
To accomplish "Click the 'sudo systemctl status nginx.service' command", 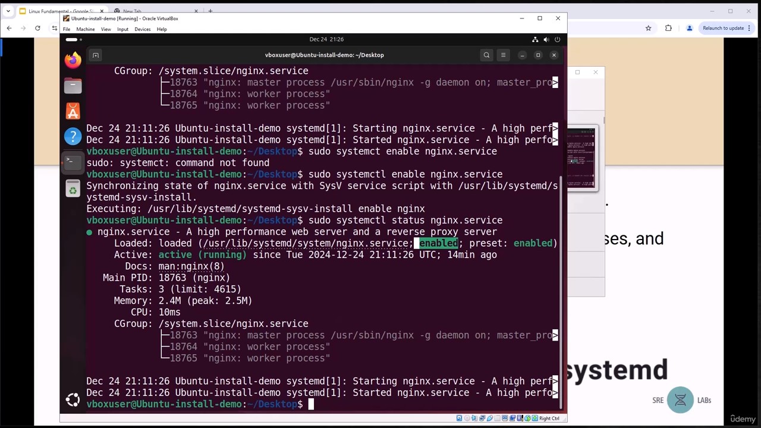I will (x=405, y=221).
